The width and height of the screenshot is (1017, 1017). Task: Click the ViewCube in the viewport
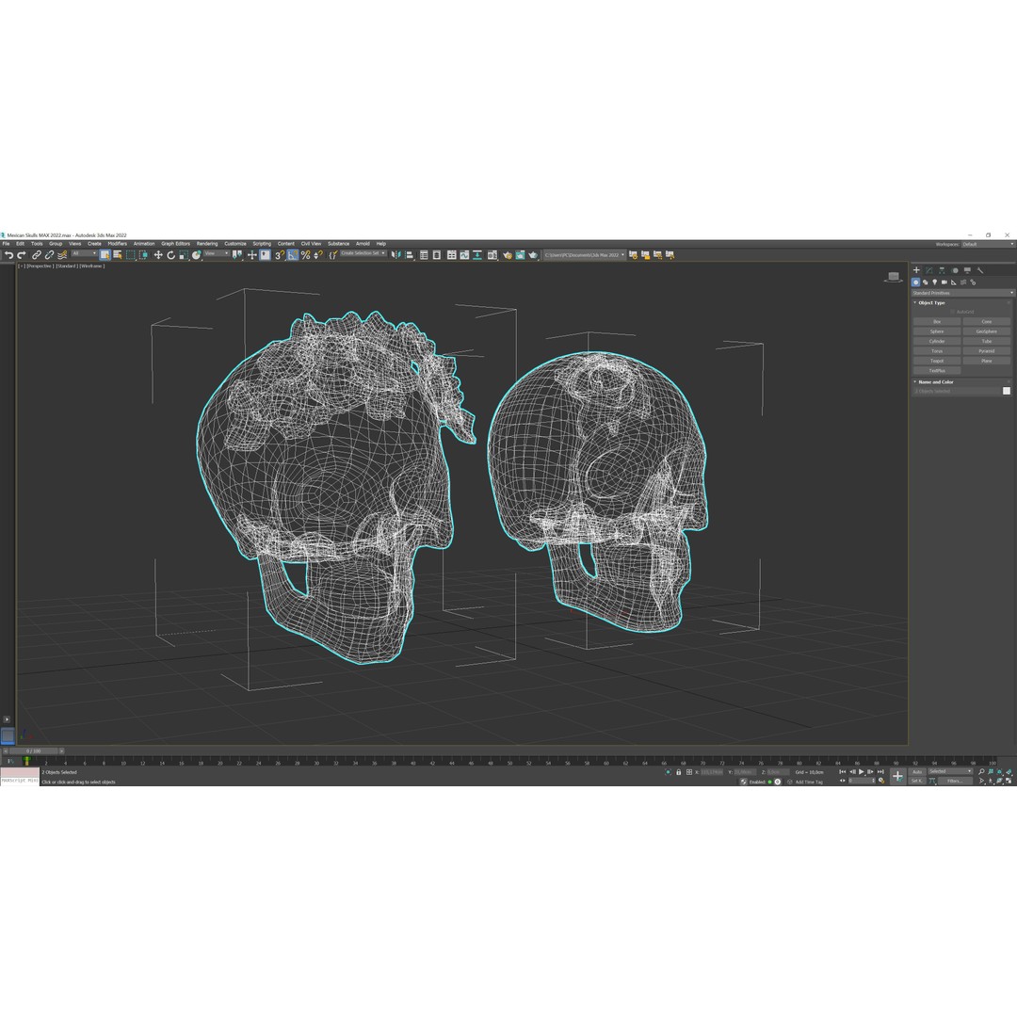(x=894, y=277)
